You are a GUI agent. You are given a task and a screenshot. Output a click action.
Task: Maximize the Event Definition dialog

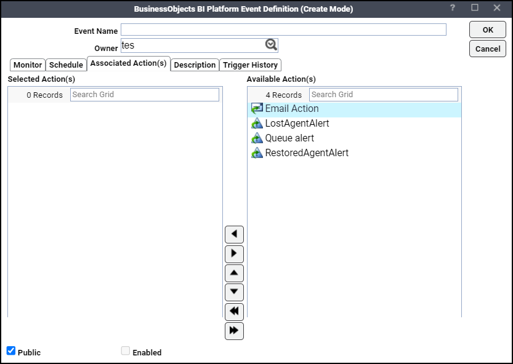coord(475,8)
